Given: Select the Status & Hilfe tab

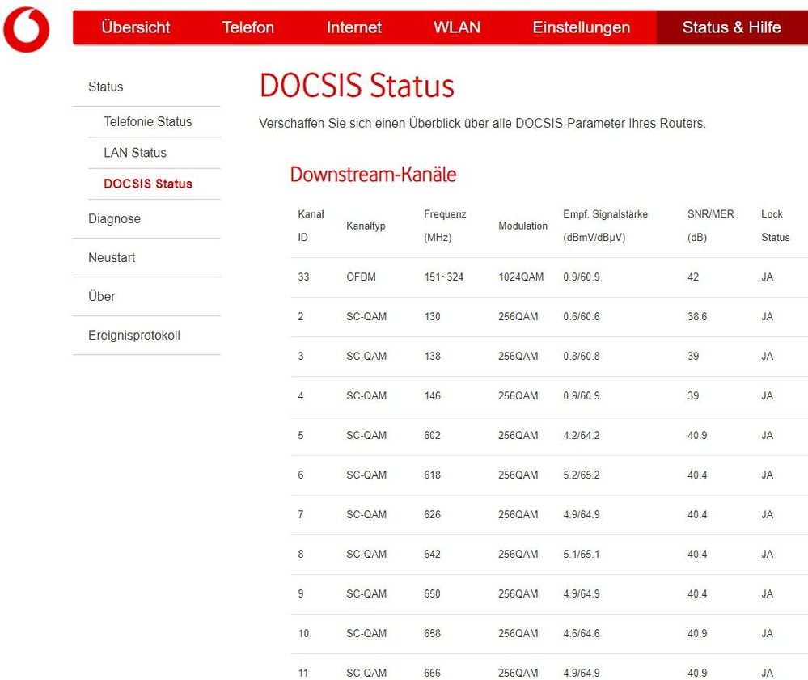Looking at the screenshot, I should click(732, 27).
